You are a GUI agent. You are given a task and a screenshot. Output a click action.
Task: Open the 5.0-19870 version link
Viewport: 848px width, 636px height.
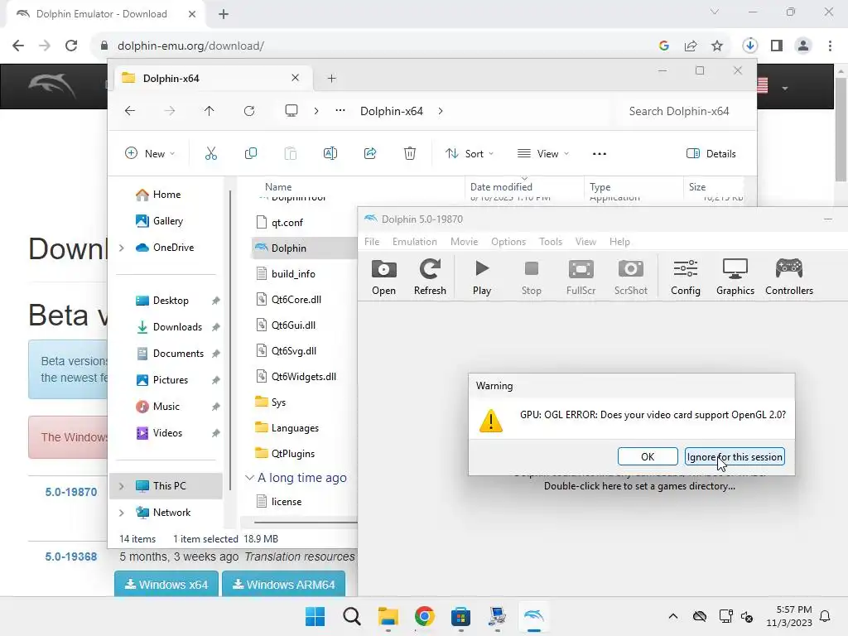click(71, 492)
